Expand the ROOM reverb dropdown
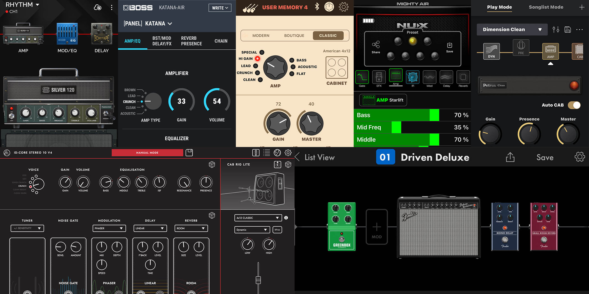Viewport: 589px width, 294px height. (x=191, y=228)
